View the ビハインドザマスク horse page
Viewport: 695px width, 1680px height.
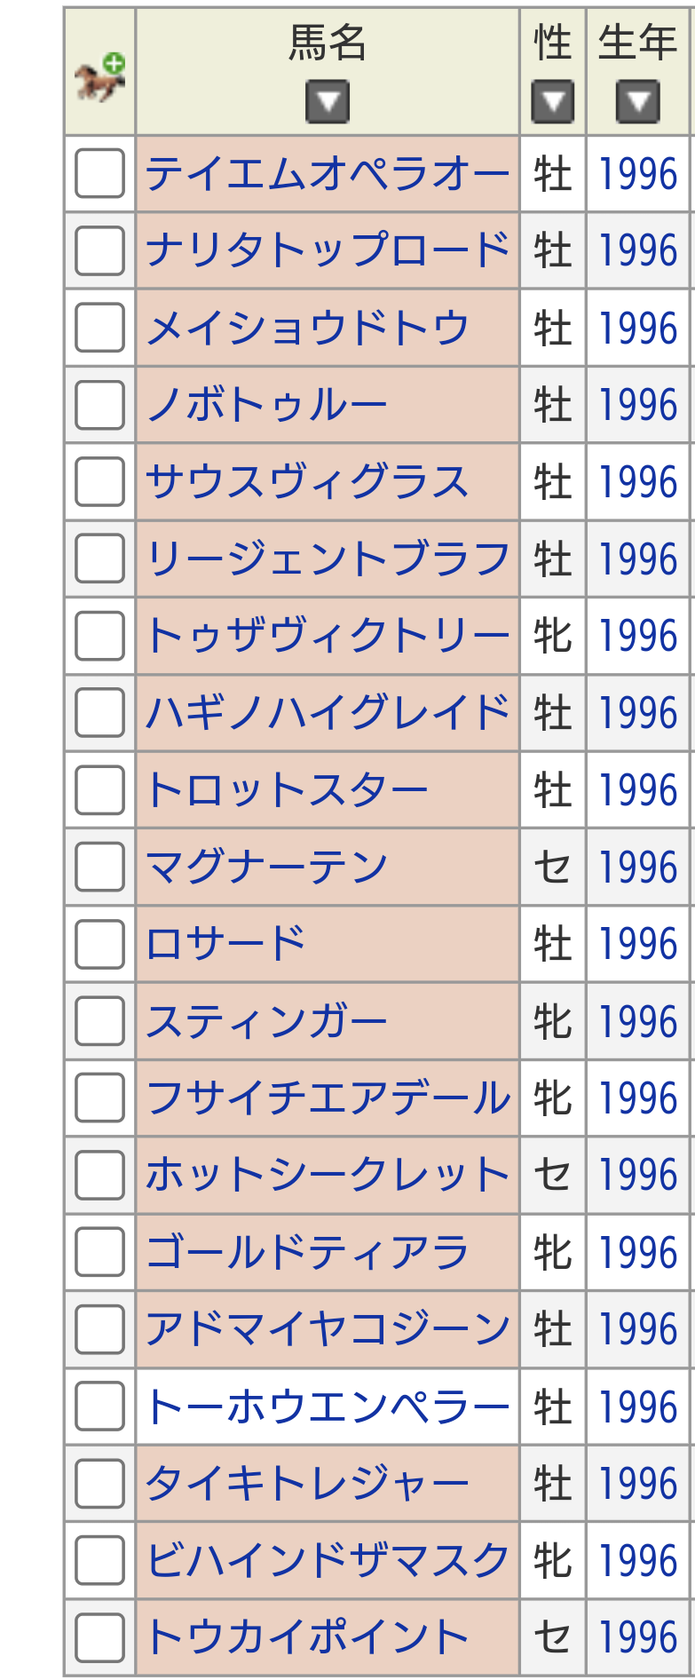[x=328, y=1560]
